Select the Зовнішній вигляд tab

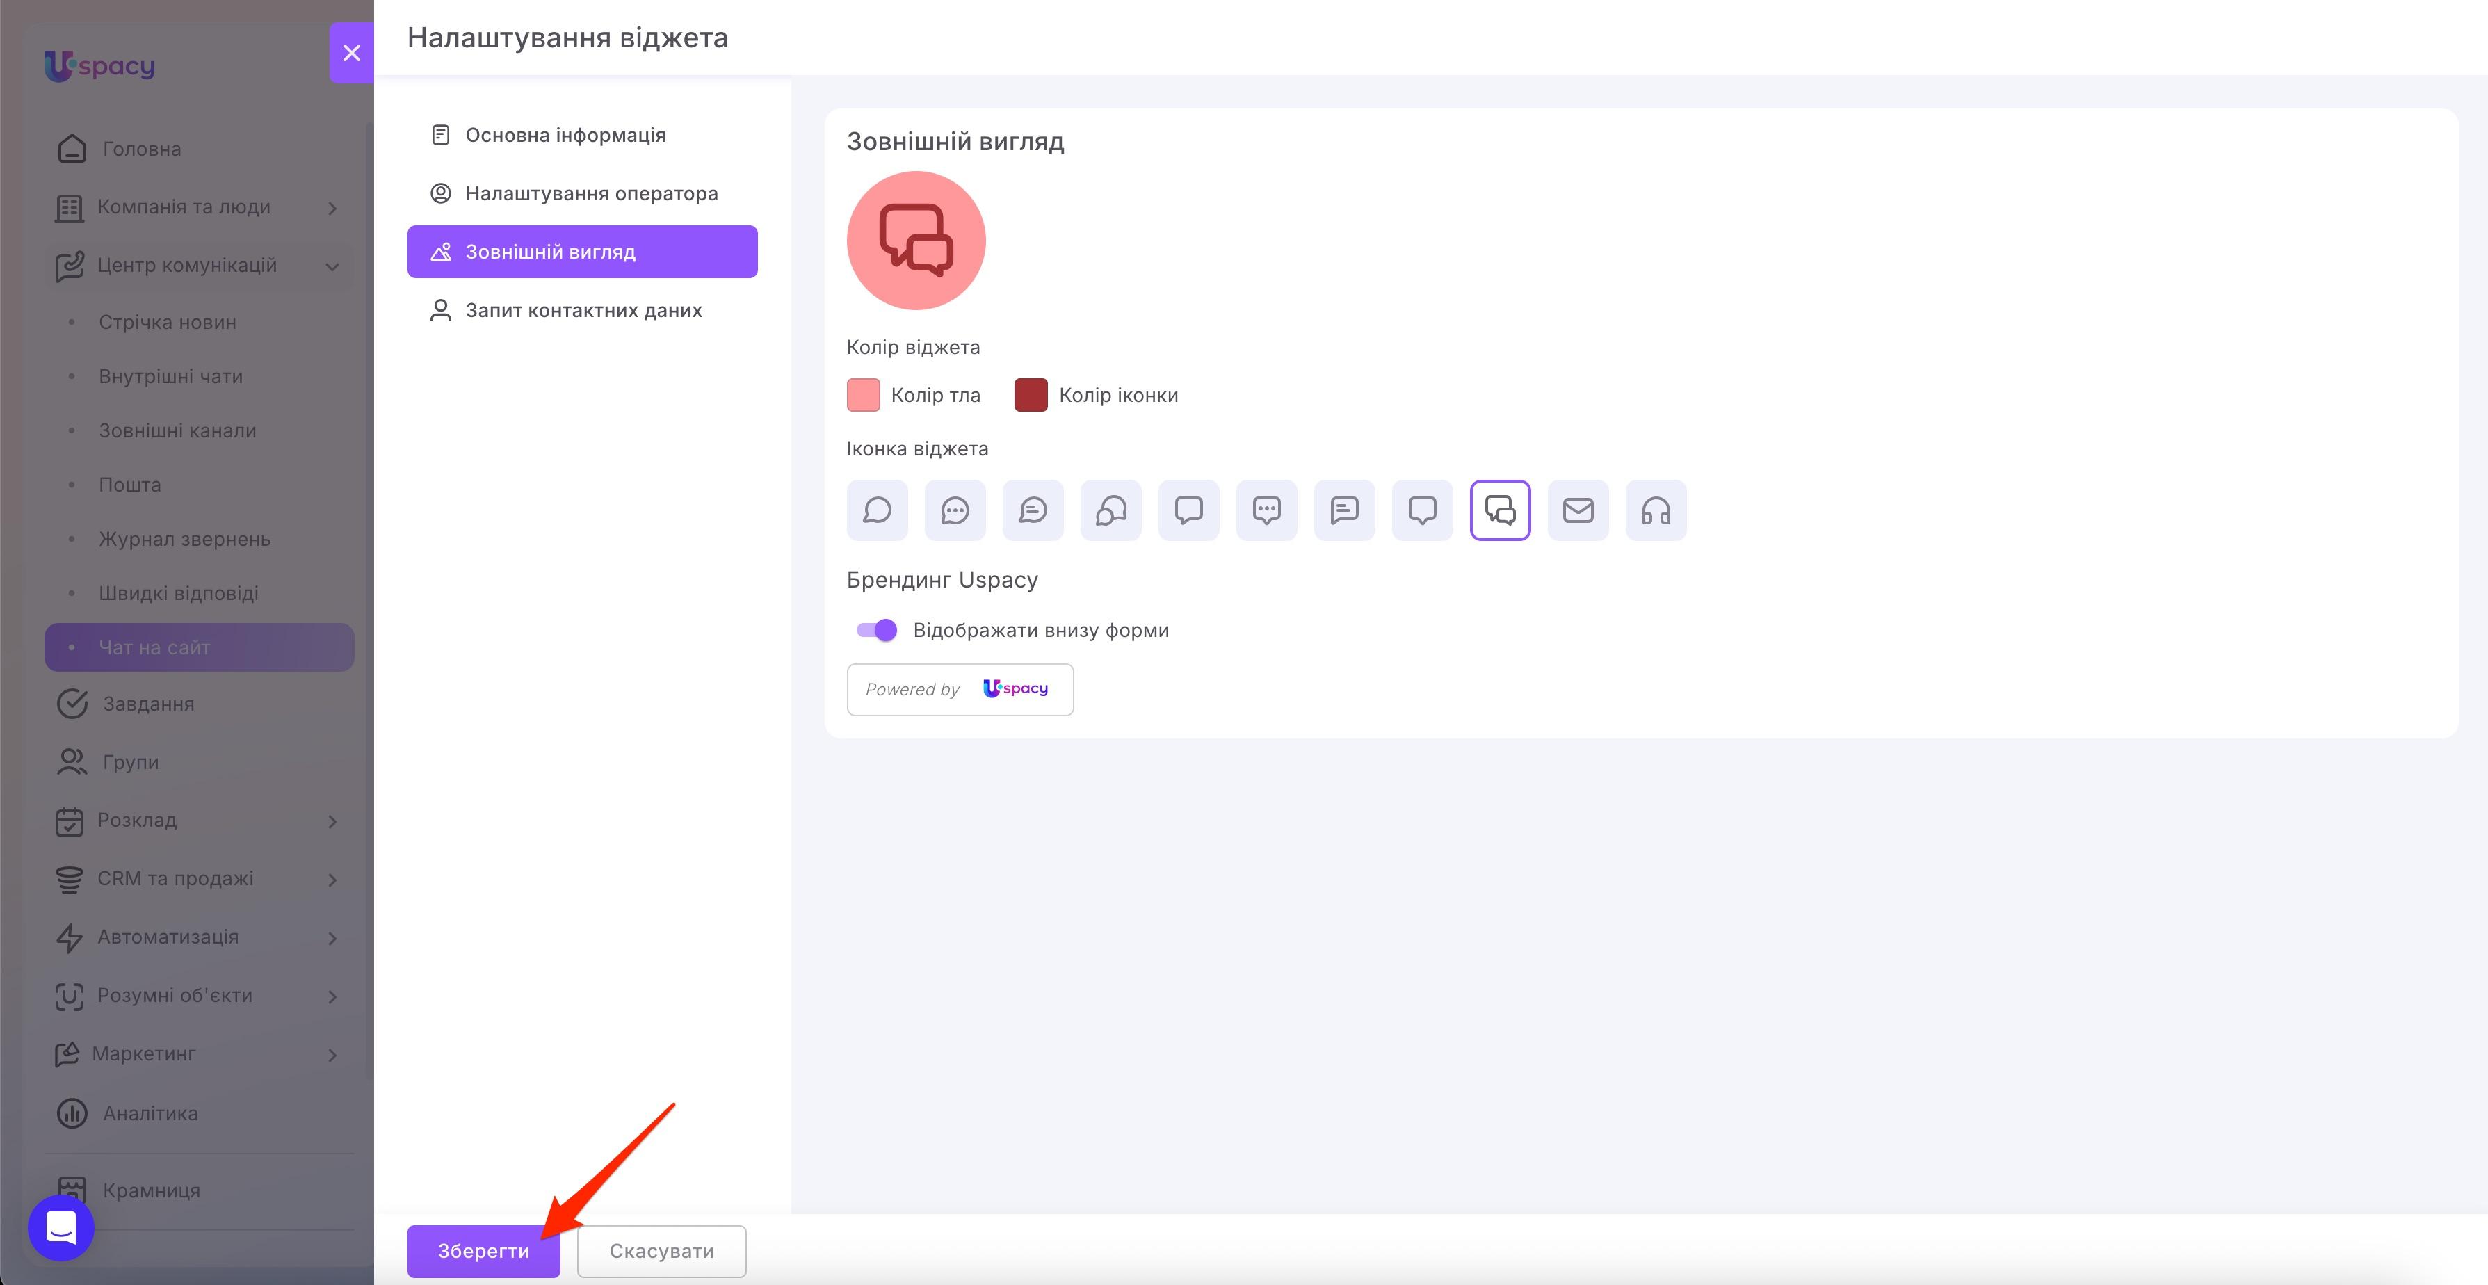[583, 251]
